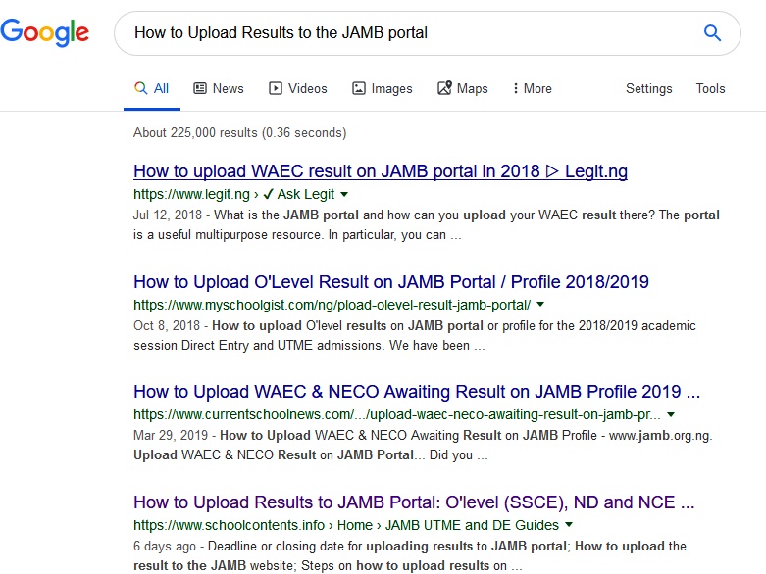
Task: Expand dropdown arrow next to Ask Legit
Action: pyautogui.click(x=344, y=194)
